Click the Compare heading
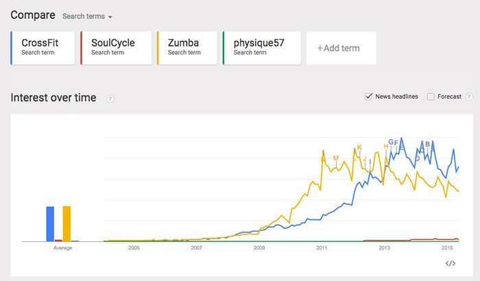This screenshot has width=480, height=281. [33, 14]
